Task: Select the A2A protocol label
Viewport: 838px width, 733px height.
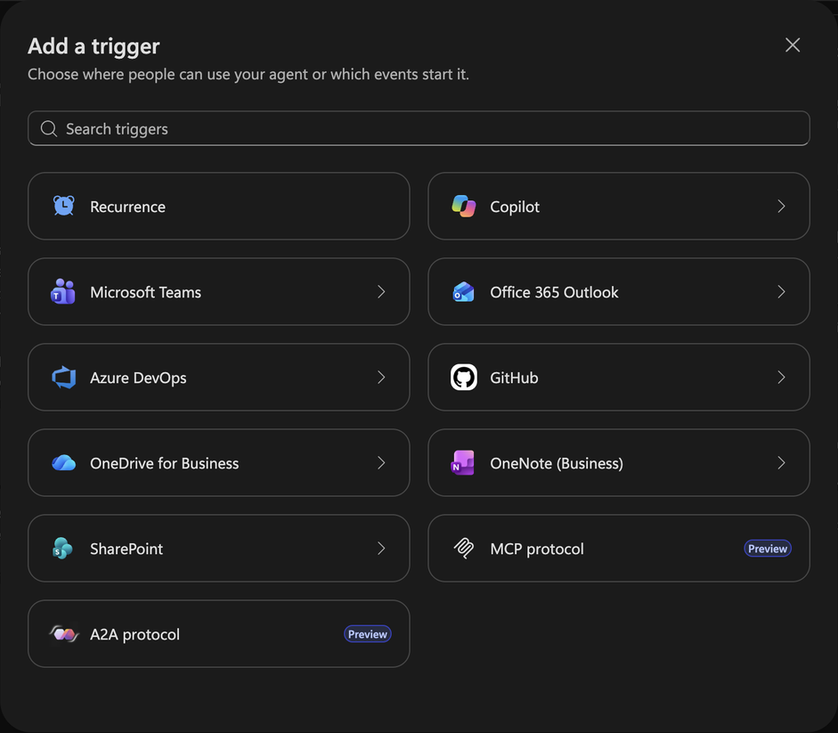Action: tap(134, 635)
